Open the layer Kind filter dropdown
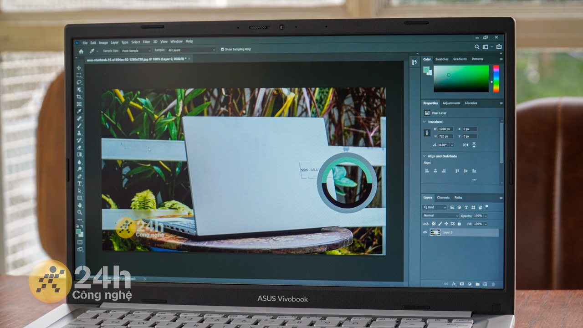Image resolution: width=583 pixels, height=328 pixels. [x=435, y=207]
